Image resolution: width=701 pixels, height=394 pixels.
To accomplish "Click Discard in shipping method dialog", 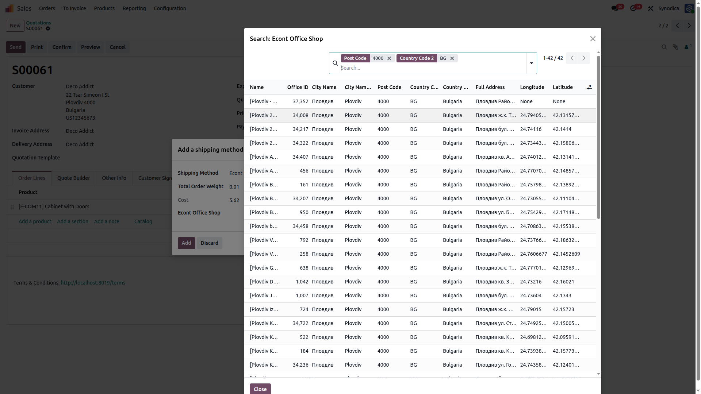I will click(x=209, y=243).
